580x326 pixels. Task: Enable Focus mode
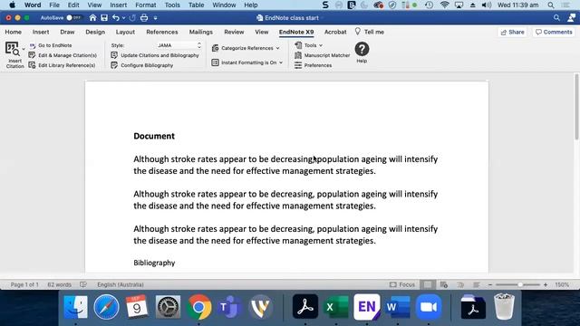tap(402, 284)
